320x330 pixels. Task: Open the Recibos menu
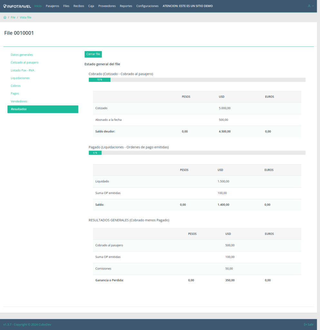coord(79,6)
